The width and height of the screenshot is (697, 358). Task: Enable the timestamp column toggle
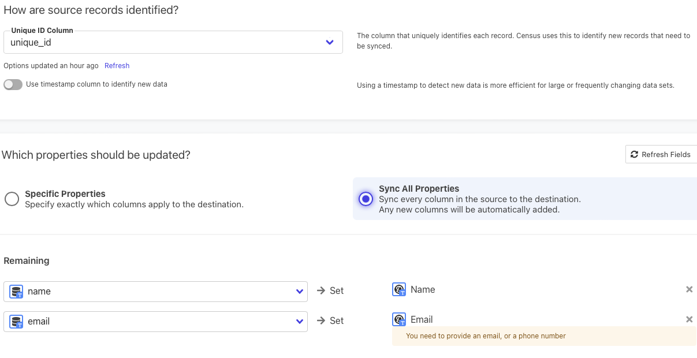[13, 84]
